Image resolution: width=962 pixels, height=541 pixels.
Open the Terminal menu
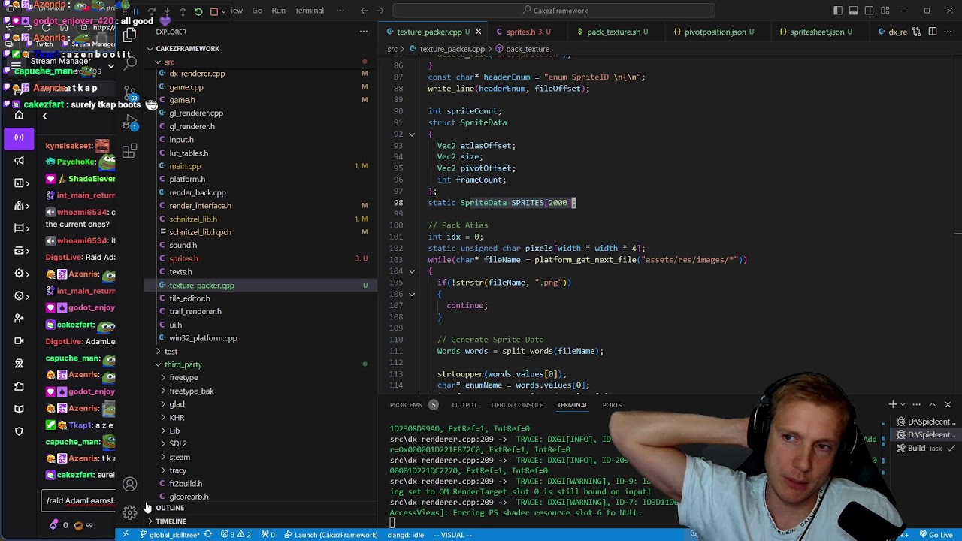(x=309, y=11)
